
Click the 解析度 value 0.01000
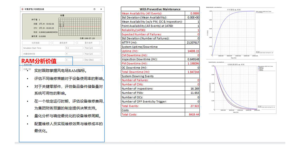click(x=42, y=36)
